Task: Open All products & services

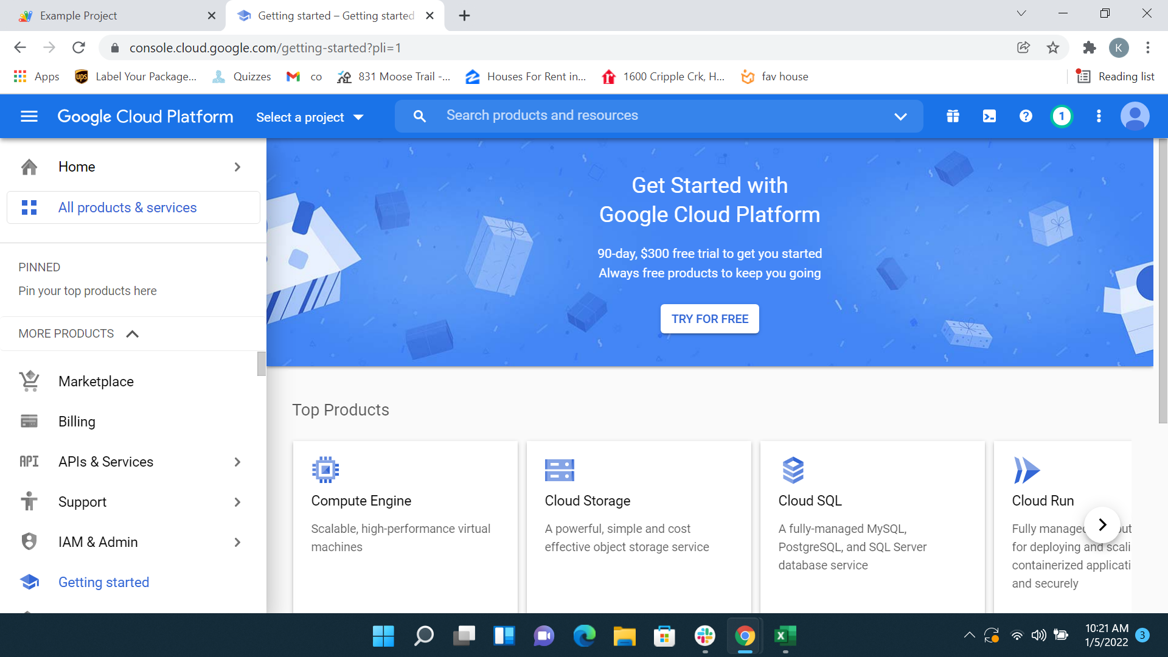Action: (133, 207)
